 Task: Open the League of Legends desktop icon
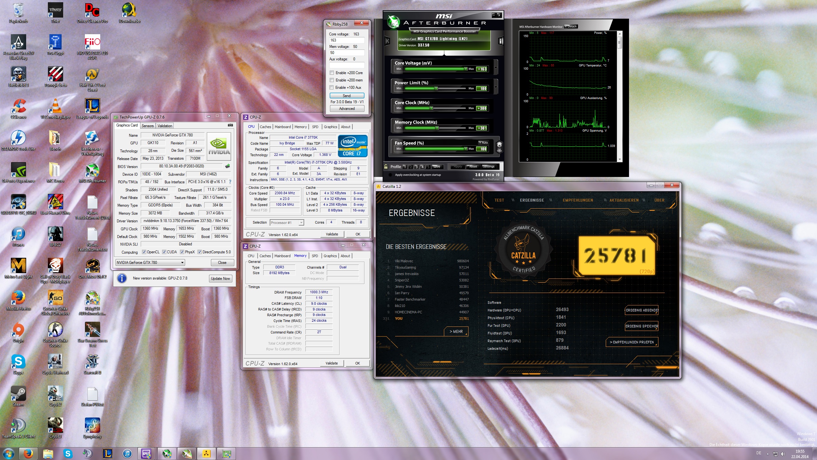point(92,109)
